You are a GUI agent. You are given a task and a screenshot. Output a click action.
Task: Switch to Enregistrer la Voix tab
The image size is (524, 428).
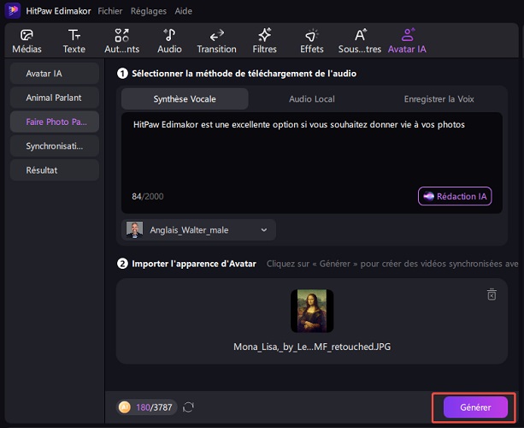(x=439, y=99)
